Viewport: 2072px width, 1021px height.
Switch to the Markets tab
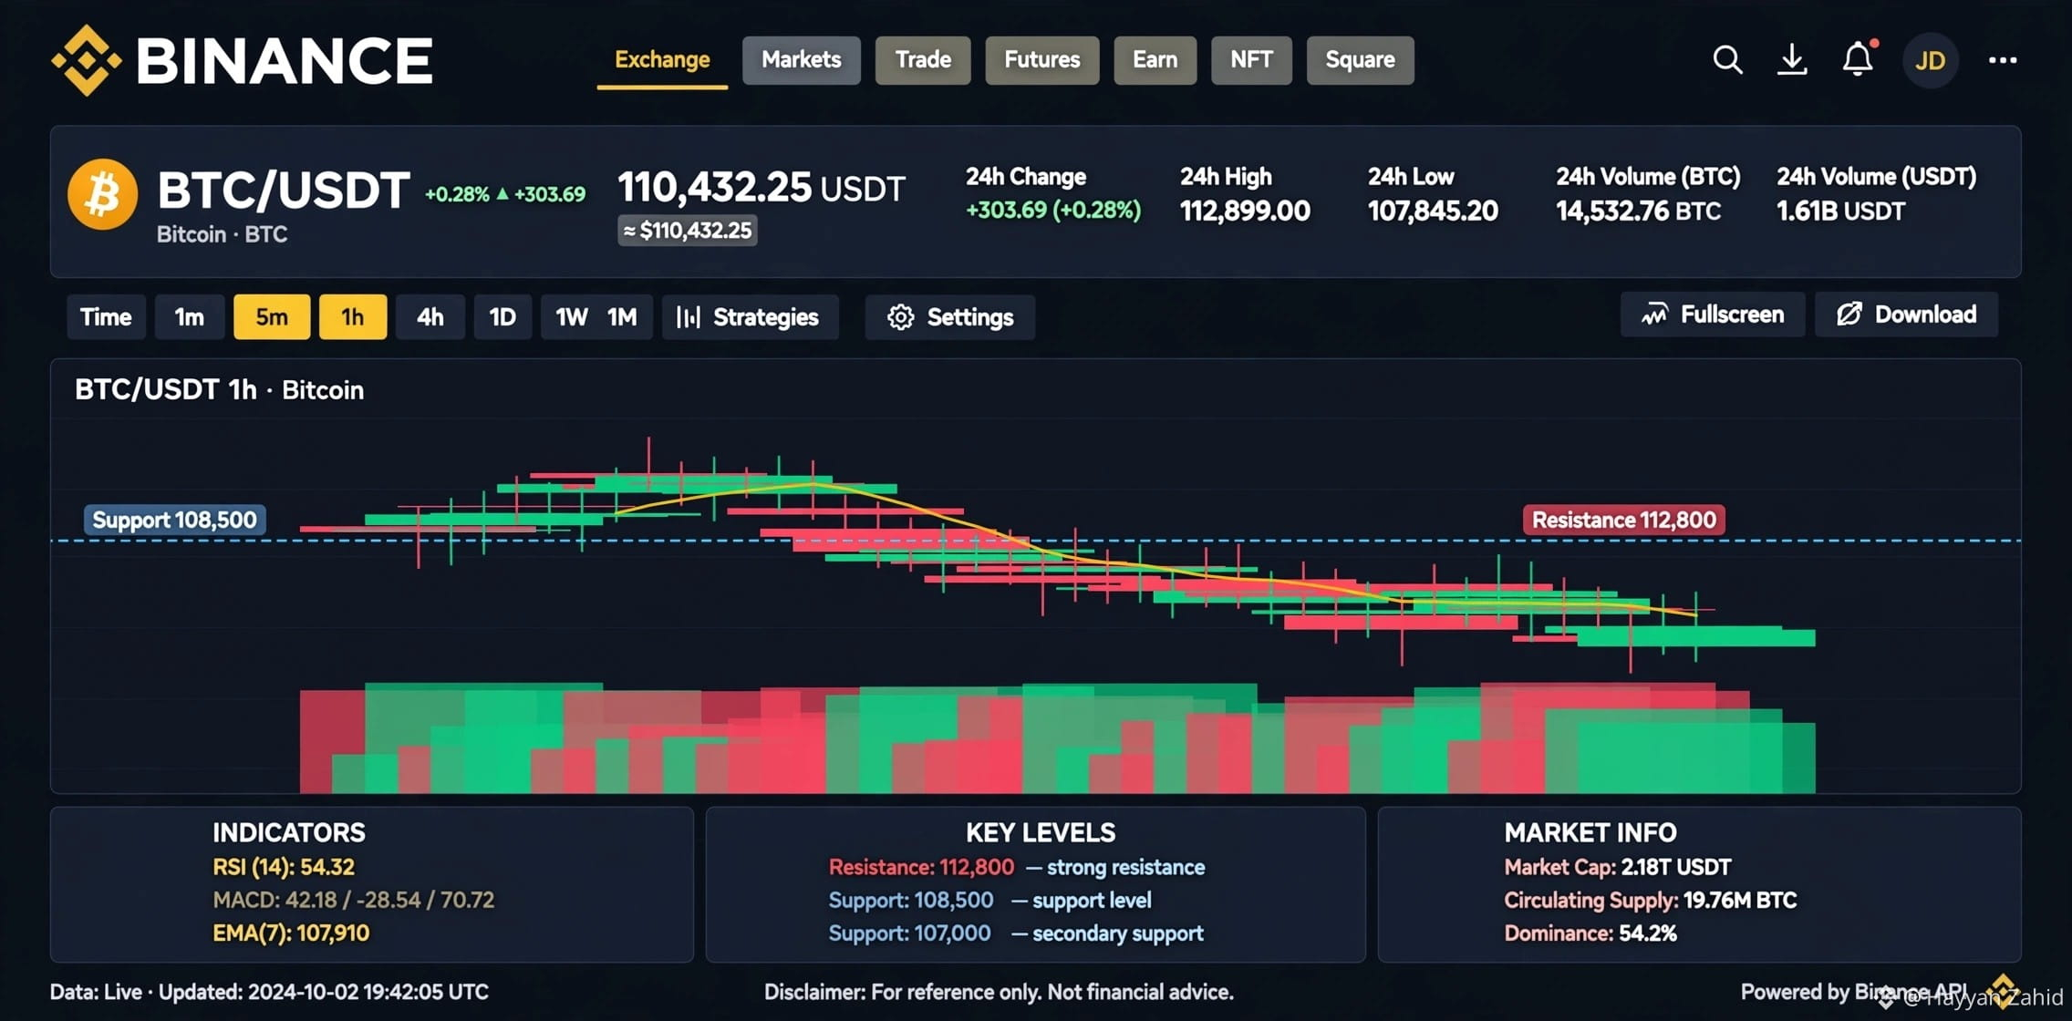(x=802, y=60)
